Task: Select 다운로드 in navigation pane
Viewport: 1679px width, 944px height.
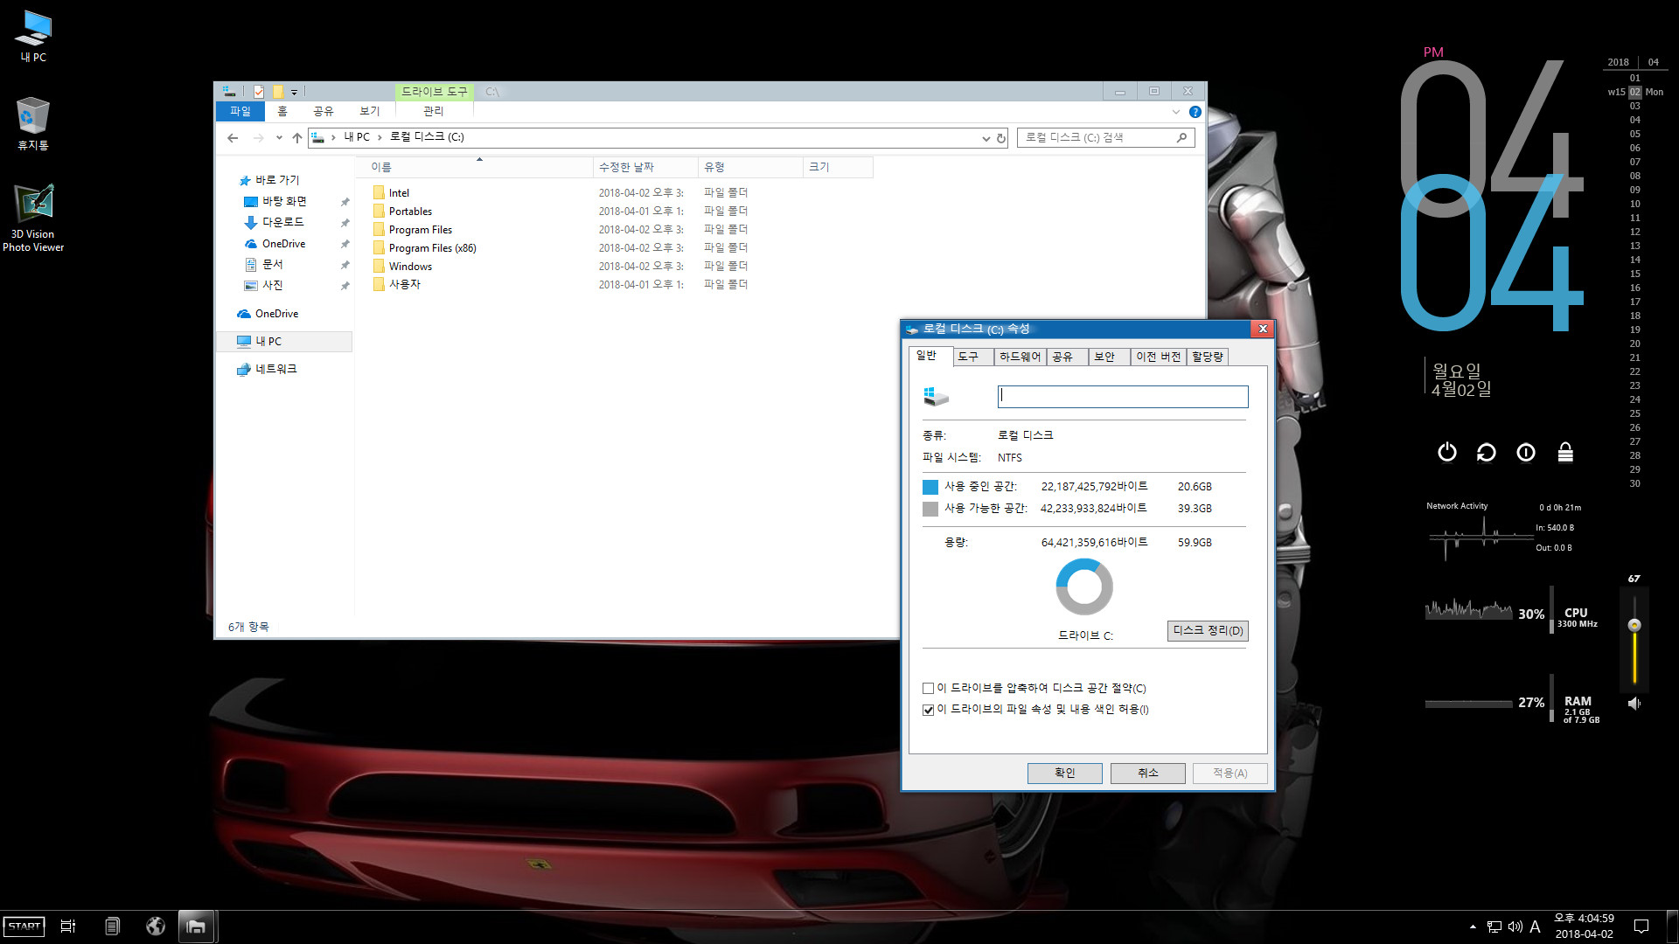Action: point(283,222)
